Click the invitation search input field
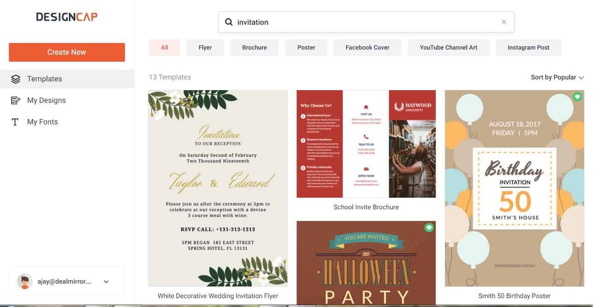 (366, 22)
